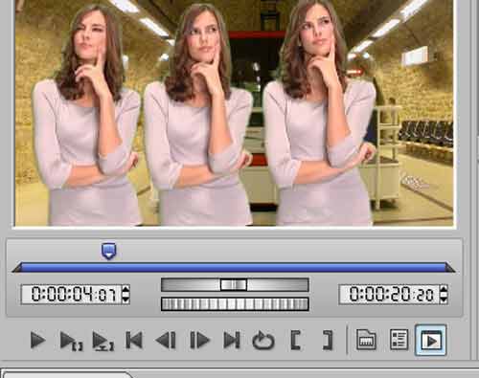The height and width of the screenshot is (378, 479).
Task: Click the Play button
Action: click(x=37, y=340)
